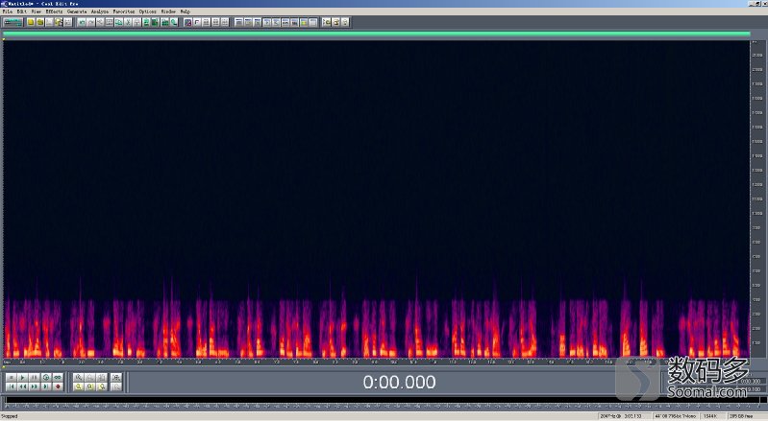Image resolution: width=768 pixels, height=421 pixels.
Task: Click third yellow zoom button in bottom row
Action: [102, 386]
